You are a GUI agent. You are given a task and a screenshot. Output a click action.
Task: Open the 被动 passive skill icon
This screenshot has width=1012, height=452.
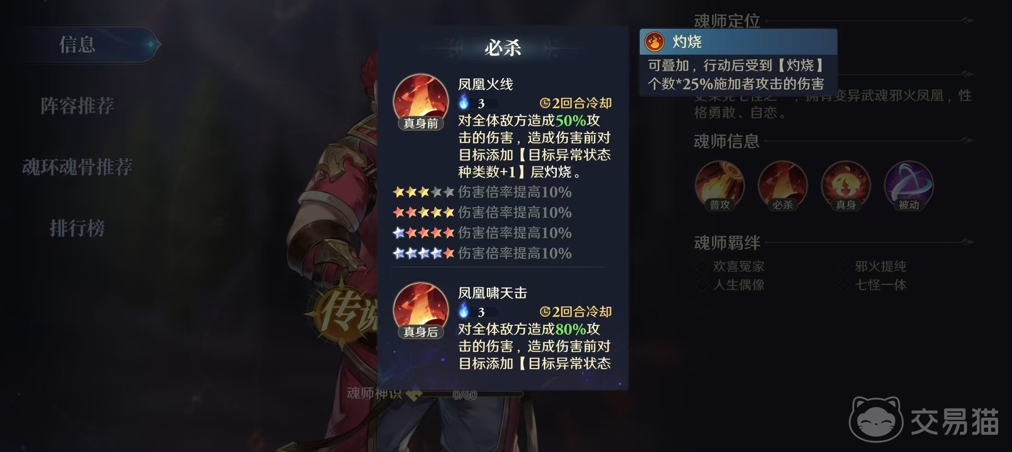point(909,186)
